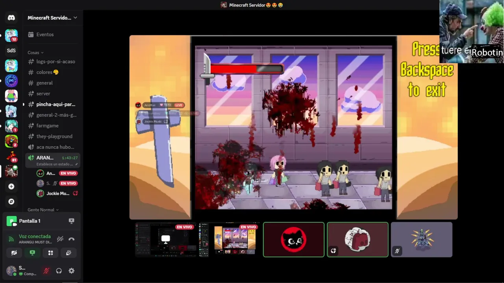The width and height of the screenshot is (504, 283).
Task: Select the ARAN... voice channel
Action: point(52,160)
